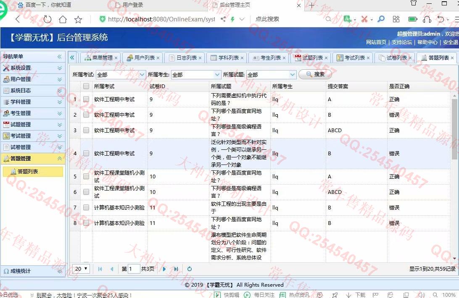The image size is (459, 298).
Task: Open the 所属试题 dropdown
Action: click(293, 75)
